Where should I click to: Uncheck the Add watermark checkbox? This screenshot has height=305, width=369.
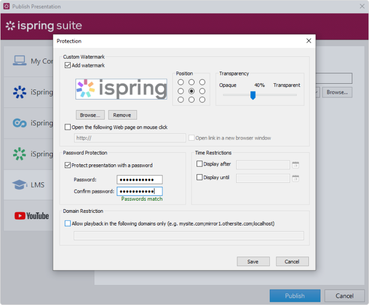[x=67, y=65]
